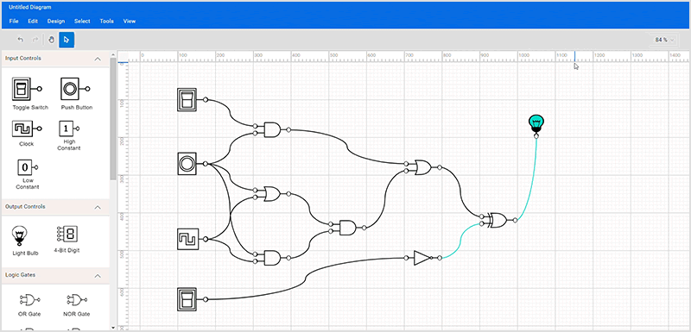Click the Untitled Diagram title
Viewport: 691px width, 332px height.
point(29,8)
